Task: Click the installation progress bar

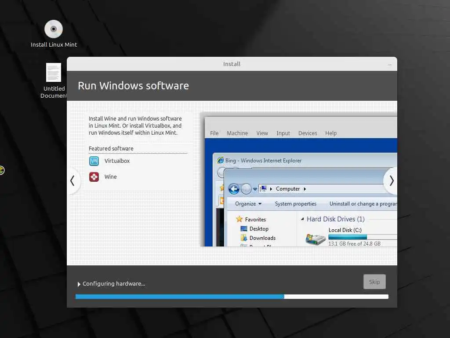Action: [232, 297]
